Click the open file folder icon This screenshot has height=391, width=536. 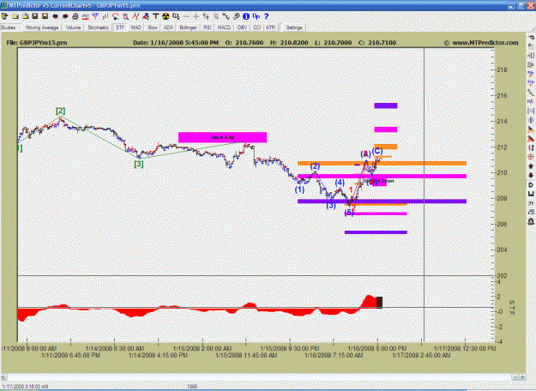click(x=15, y=16)
